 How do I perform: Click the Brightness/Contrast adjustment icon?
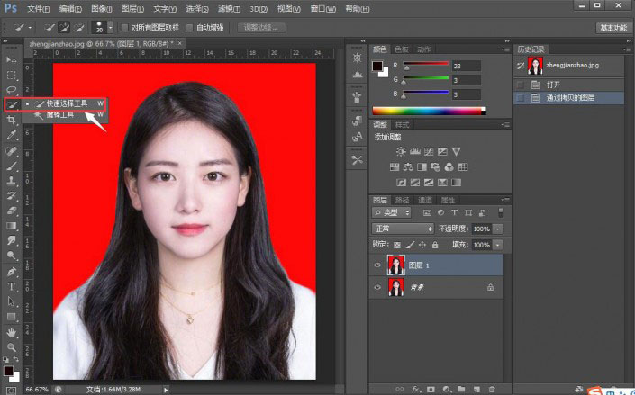[400, 152]
